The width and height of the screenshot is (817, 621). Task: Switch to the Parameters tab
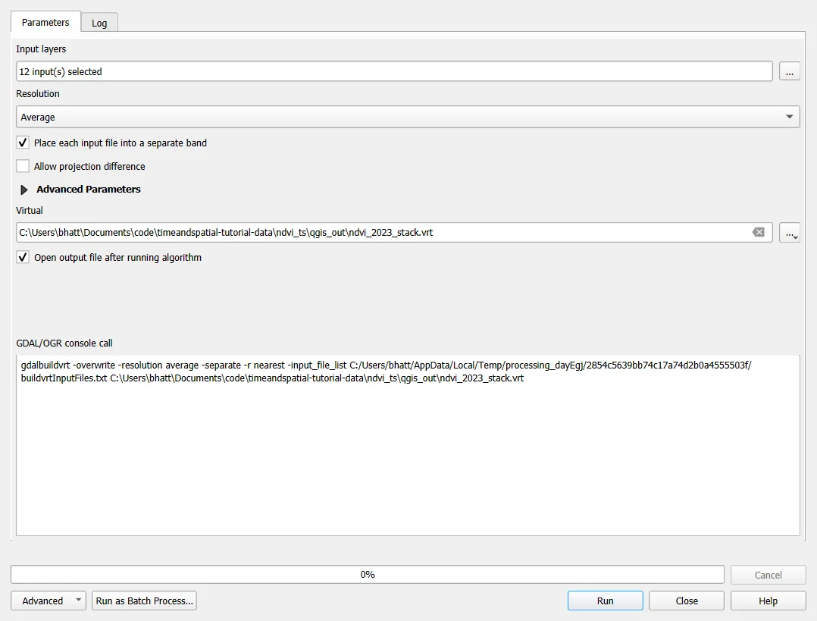point(45,23)
